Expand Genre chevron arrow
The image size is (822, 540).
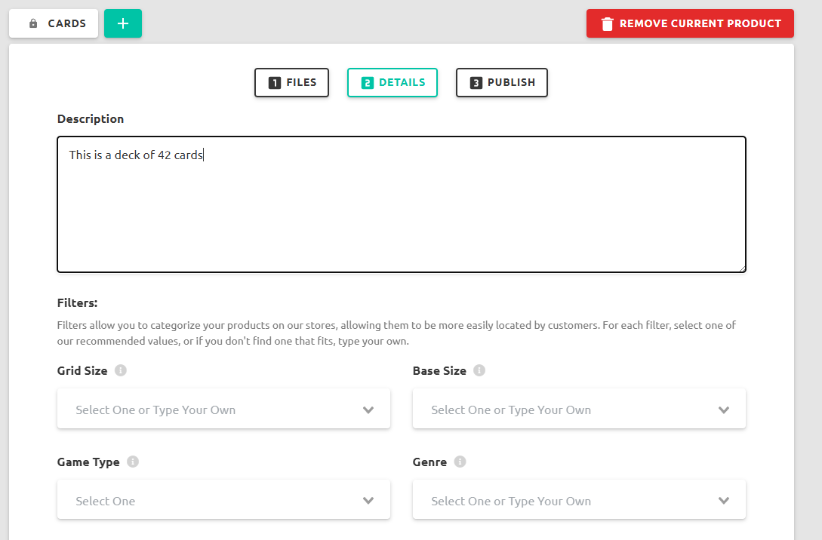(724, 501)
